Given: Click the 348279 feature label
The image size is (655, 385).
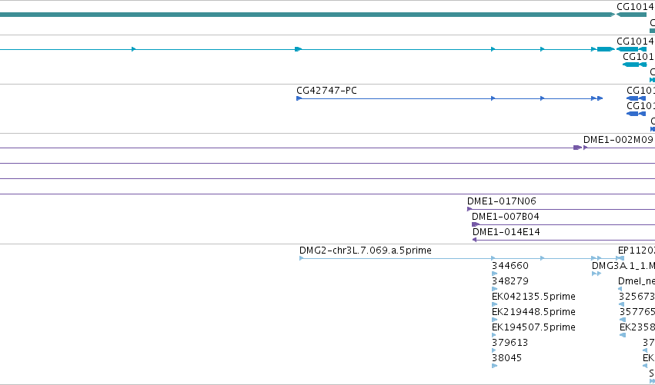Looking at the screenshot, I should click(x=510, y=281).
